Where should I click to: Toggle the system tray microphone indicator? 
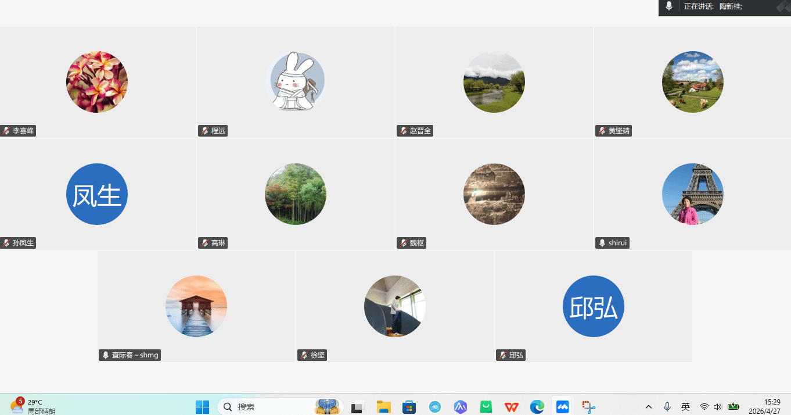coord(667,407)
